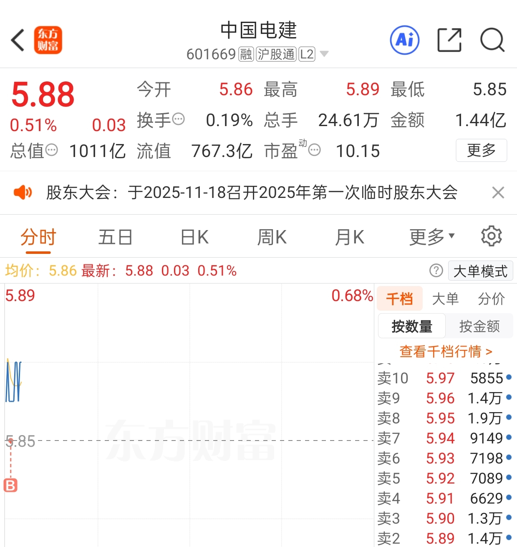Switch to the 周K chart tab
The image size is (517, 547).
pos(272,238)
